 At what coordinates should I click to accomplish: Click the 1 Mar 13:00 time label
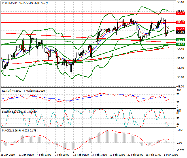point(171,155)
